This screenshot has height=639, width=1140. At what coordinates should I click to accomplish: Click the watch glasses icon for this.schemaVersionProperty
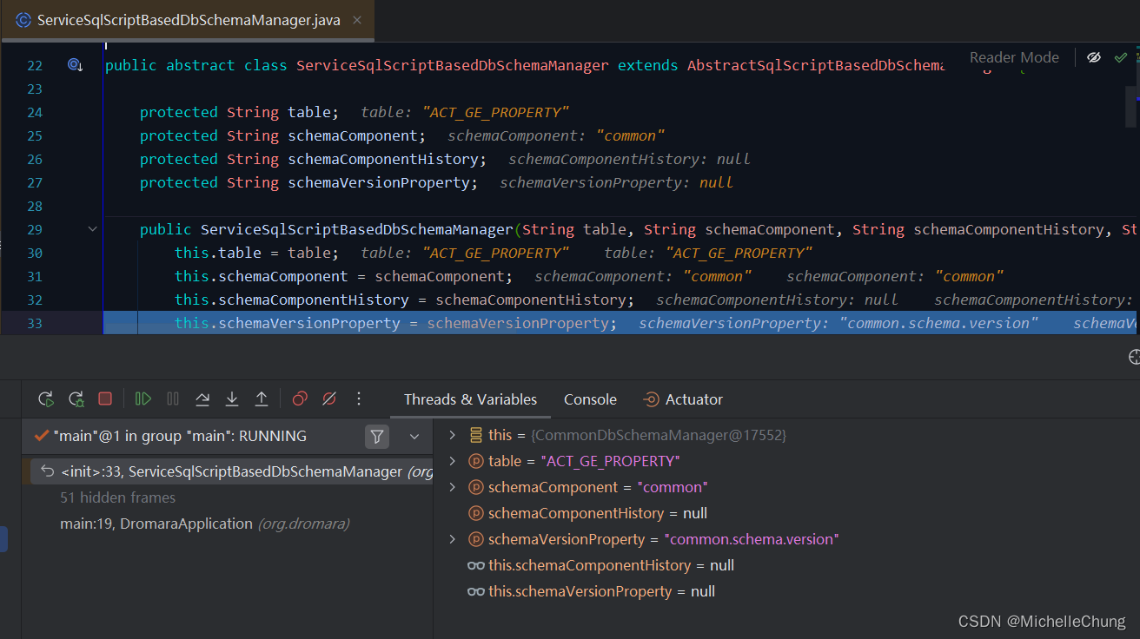click(476, 591)
